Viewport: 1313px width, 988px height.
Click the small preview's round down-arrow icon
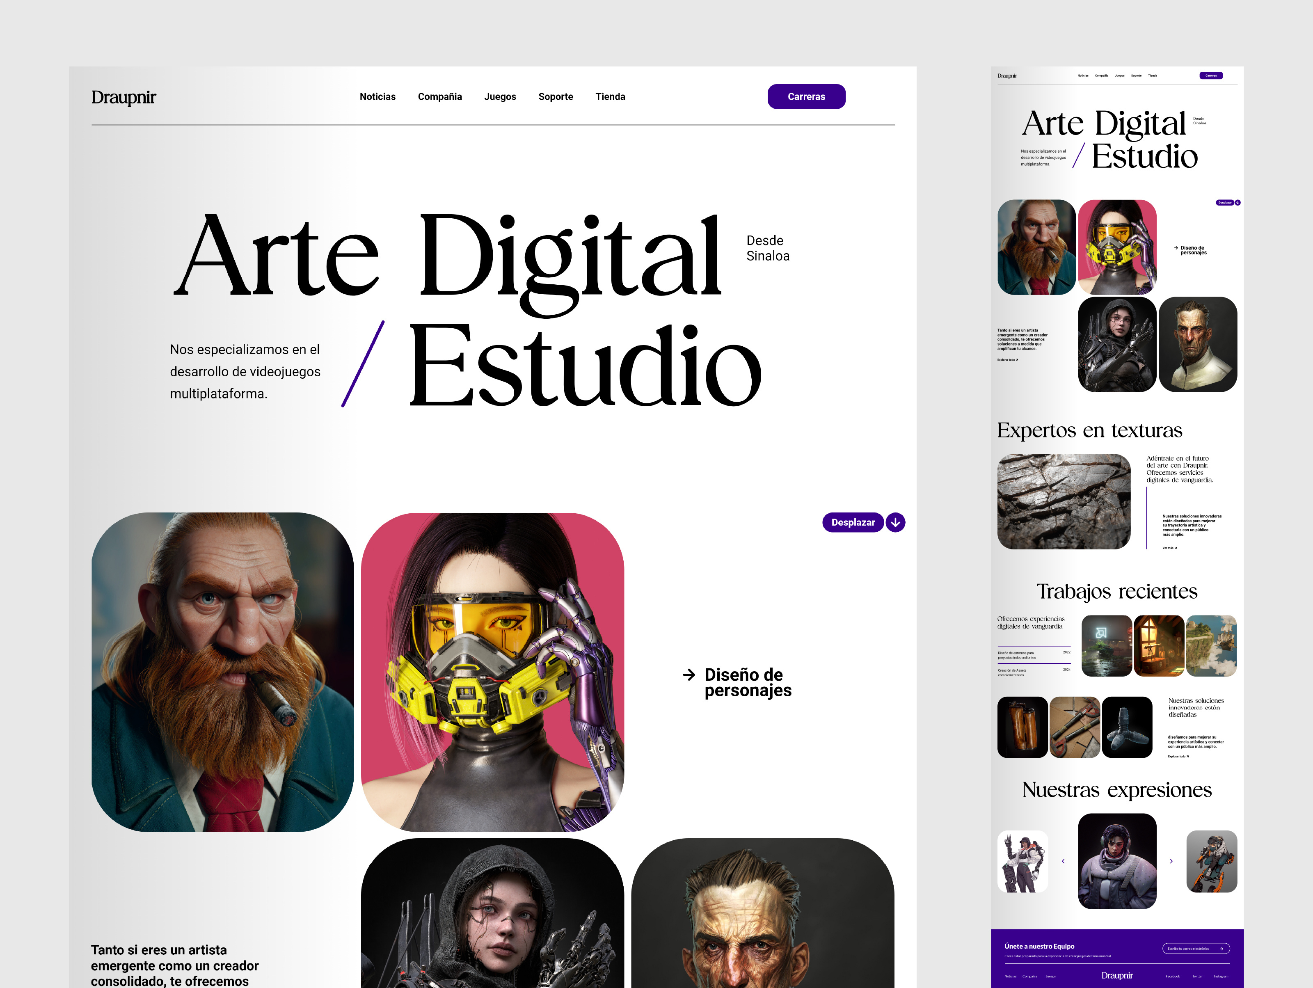coord(1238,202)
